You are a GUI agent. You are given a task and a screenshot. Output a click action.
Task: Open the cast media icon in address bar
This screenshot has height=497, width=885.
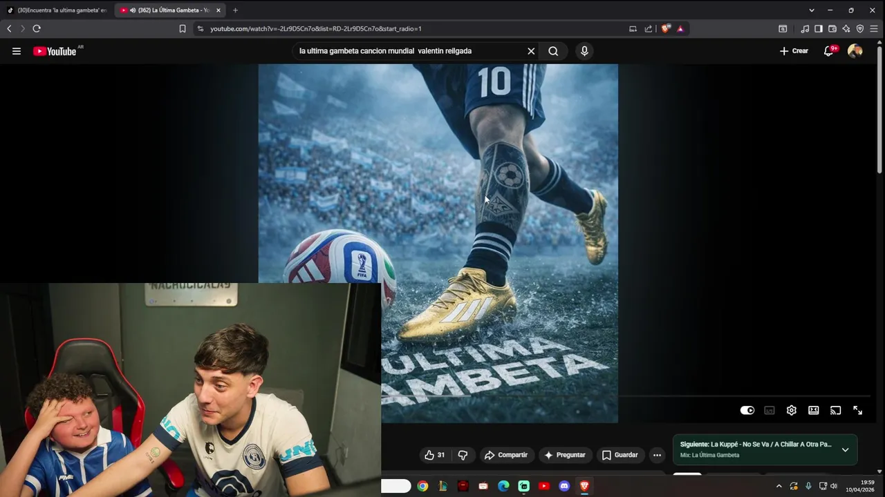pyautogui.click(x=633, y=29)
